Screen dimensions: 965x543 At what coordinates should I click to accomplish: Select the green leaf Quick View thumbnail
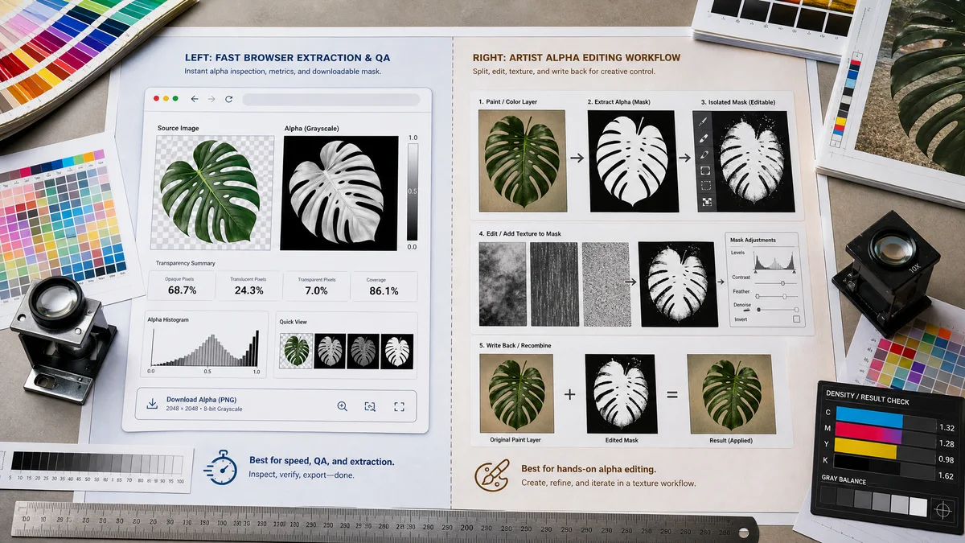(296, 351)
